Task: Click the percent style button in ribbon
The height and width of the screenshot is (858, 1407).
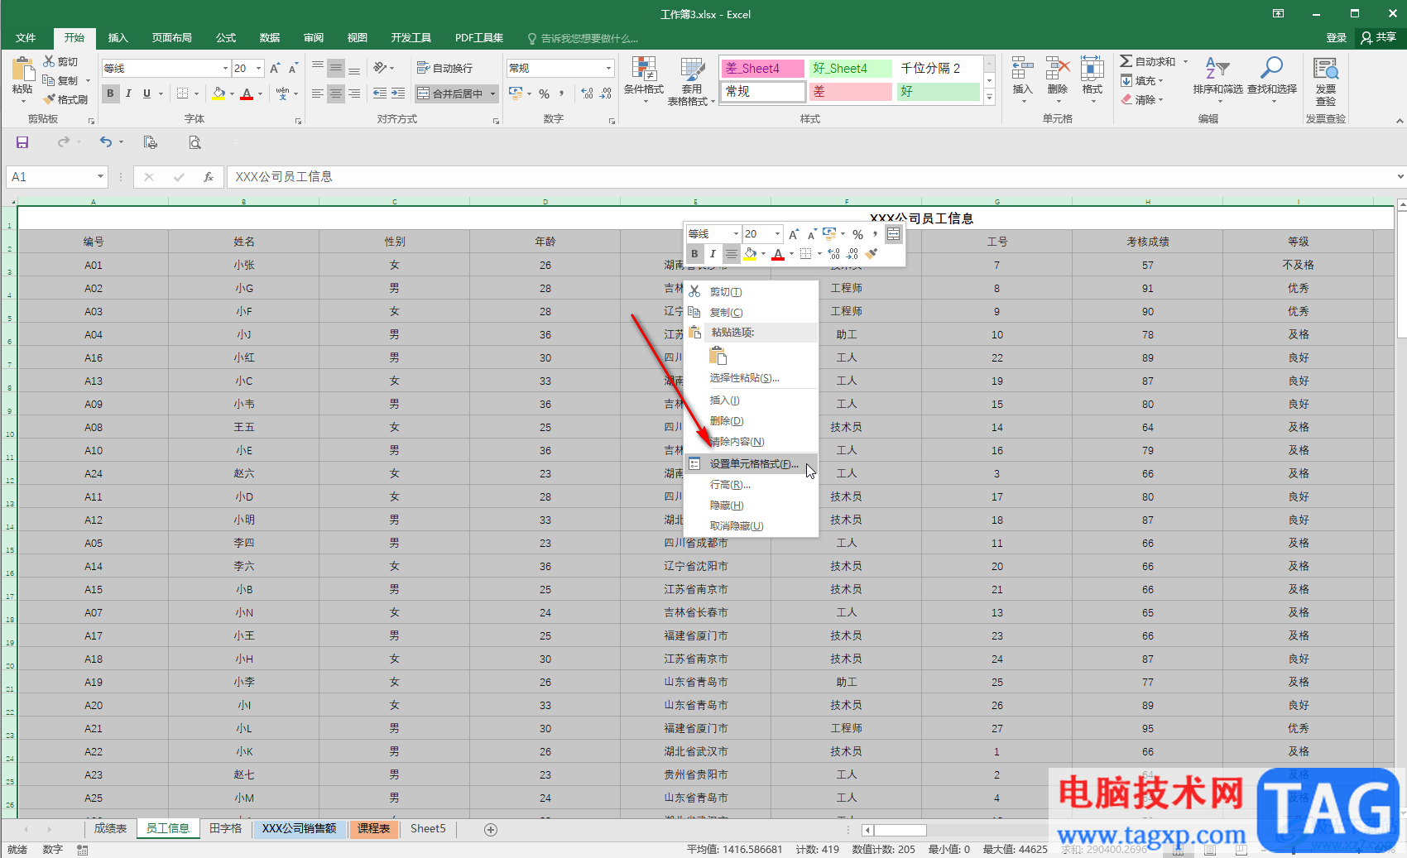Action: coord(544,93)
